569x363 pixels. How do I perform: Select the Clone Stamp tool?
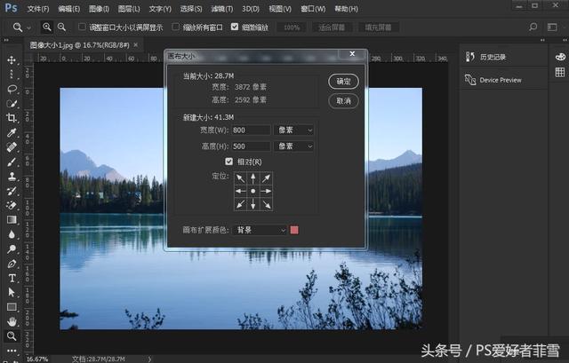(12, 177)
